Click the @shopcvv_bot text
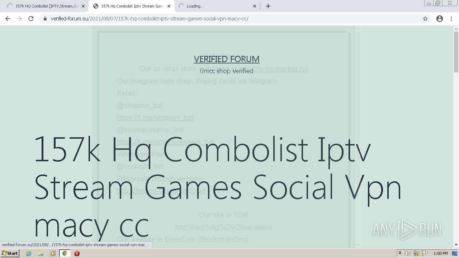The height and width of the screenshot is (258, 459). (x=140, y=105)
